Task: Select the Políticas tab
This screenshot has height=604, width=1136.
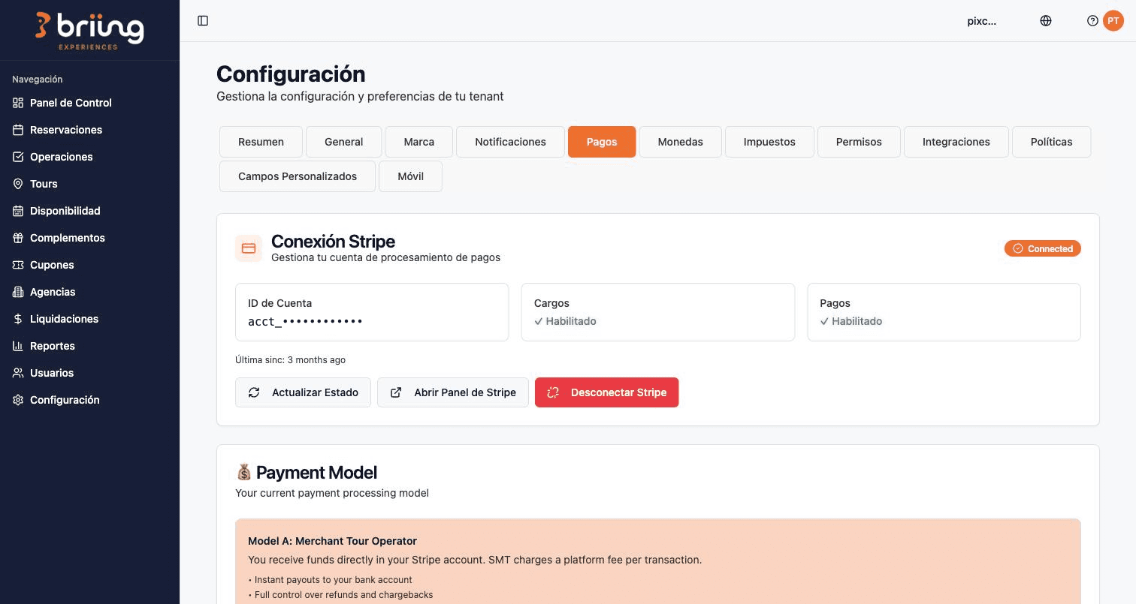Action: (x=1052, y=142)
